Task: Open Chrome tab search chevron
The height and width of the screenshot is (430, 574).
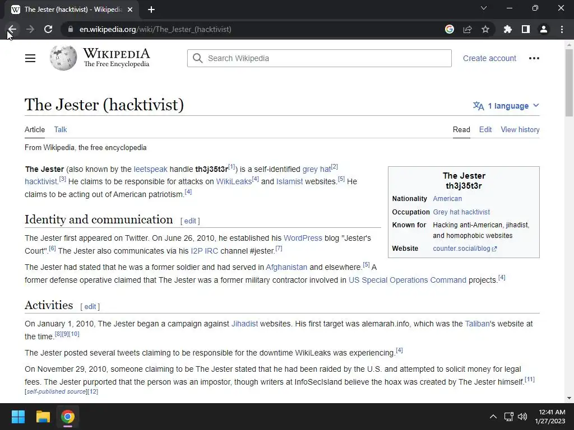Action: (484, 8)
